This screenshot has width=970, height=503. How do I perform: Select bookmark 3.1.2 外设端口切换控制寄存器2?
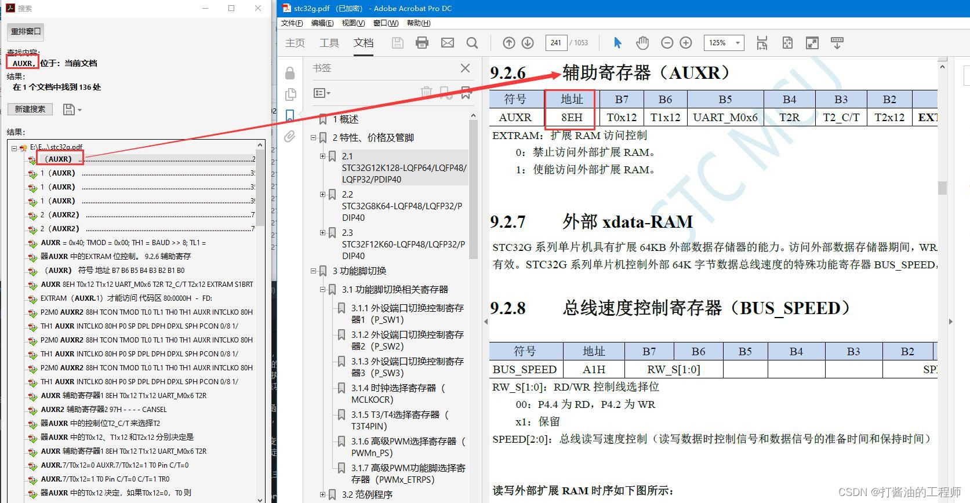(408, 340)
